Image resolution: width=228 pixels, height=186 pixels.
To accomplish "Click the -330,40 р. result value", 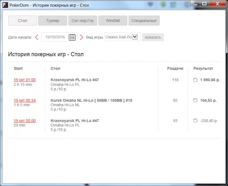I will click(209, 121).
